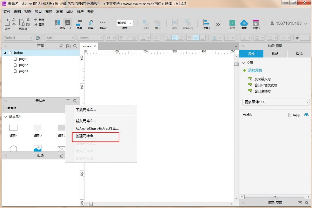
Task: Open the widget library hamburger menu icon
Action: point(68,101)
